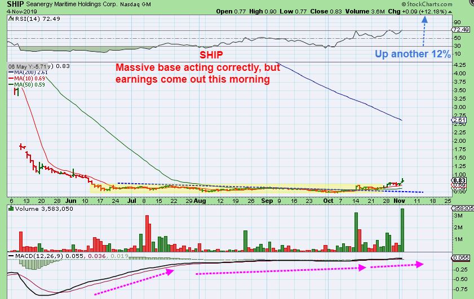Image resolution: width=474 pixels, height=299 pixels.
Task: Click the up triangle icon beside Chg
Action: [x=450, y=12]
